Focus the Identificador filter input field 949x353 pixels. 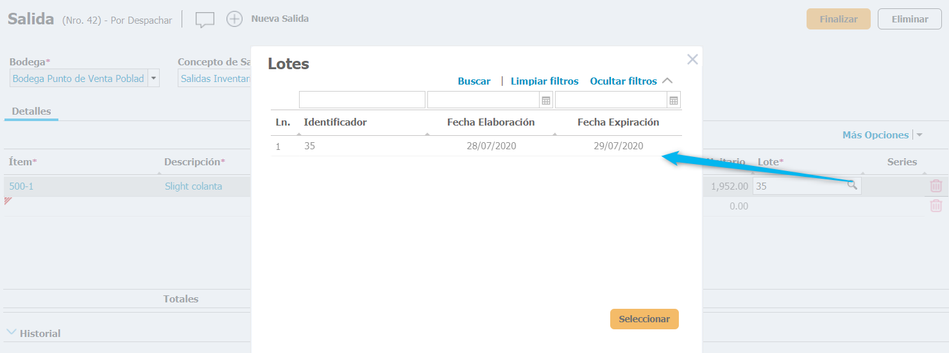click(x=362, y=100)
